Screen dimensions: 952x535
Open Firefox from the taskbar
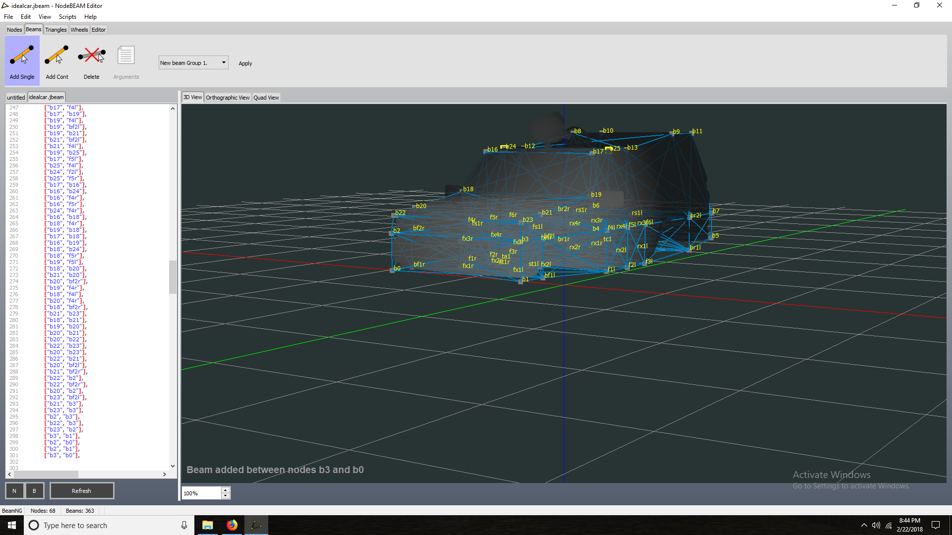pyautogui.click(x=232, y=525)
